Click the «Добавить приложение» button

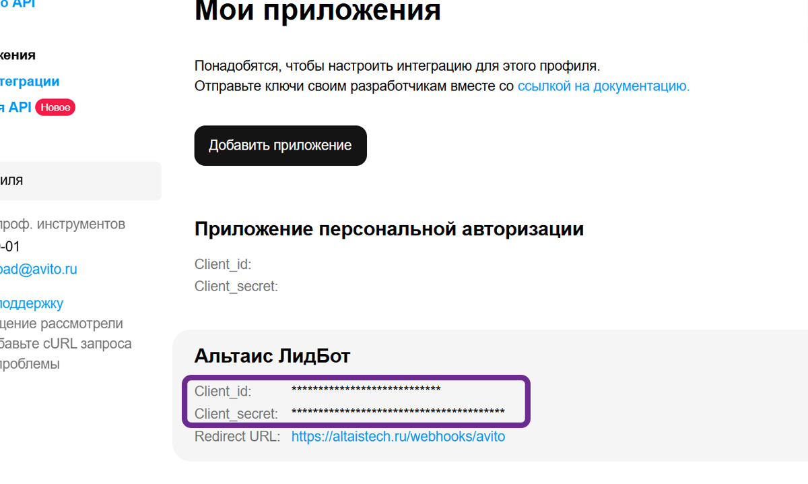point(280,145)
